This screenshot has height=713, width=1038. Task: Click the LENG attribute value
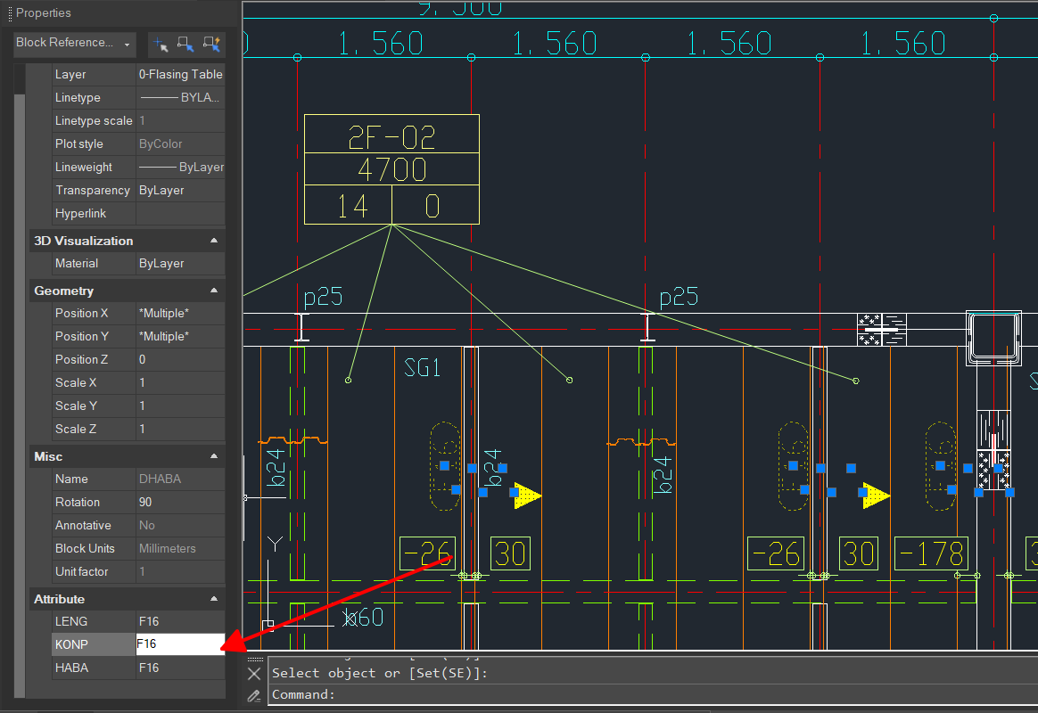(179, 621)
